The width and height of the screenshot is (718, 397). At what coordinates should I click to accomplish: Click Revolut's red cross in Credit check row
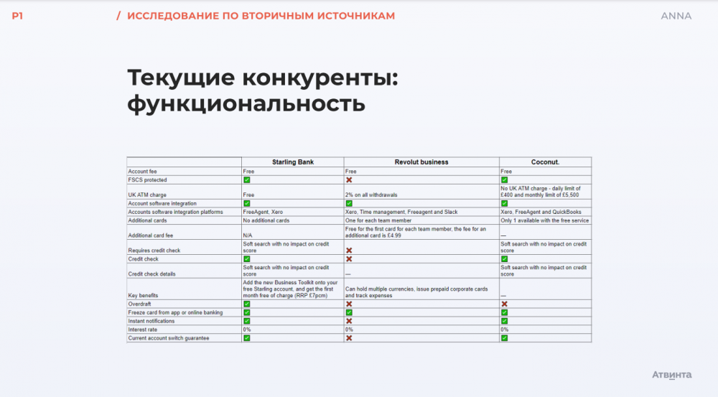click(x=349, y=258)
